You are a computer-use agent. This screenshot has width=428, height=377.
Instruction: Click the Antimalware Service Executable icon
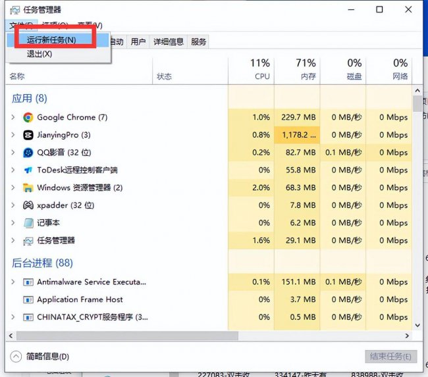[28, 282]
